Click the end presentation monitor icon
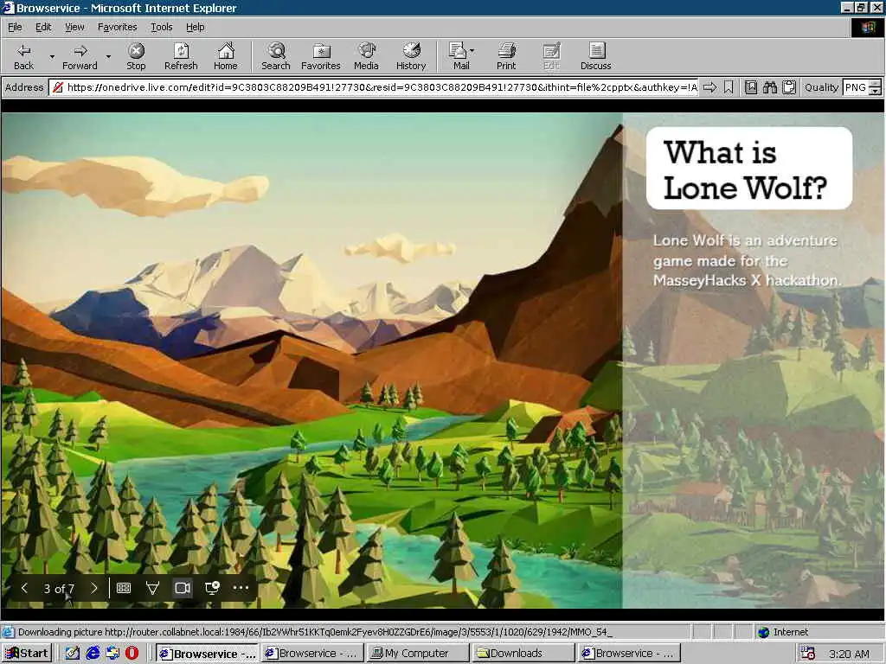 (213, 588)
